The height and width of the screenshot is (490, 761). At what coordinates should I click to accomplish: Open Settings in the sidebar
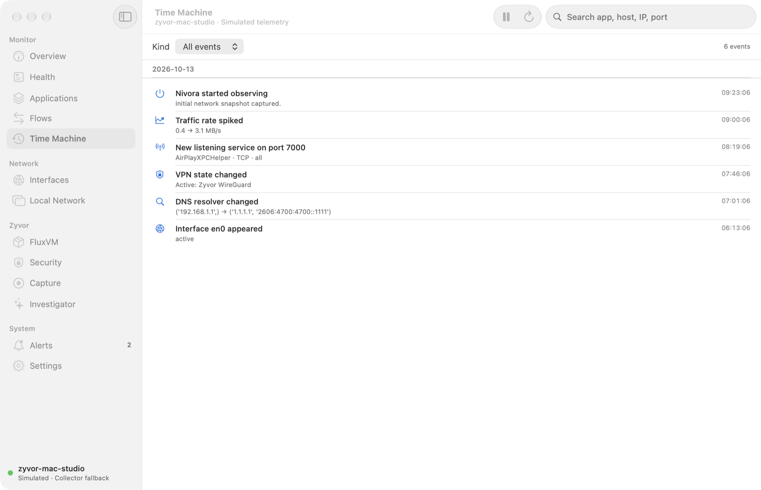click(x=71, y=366)
